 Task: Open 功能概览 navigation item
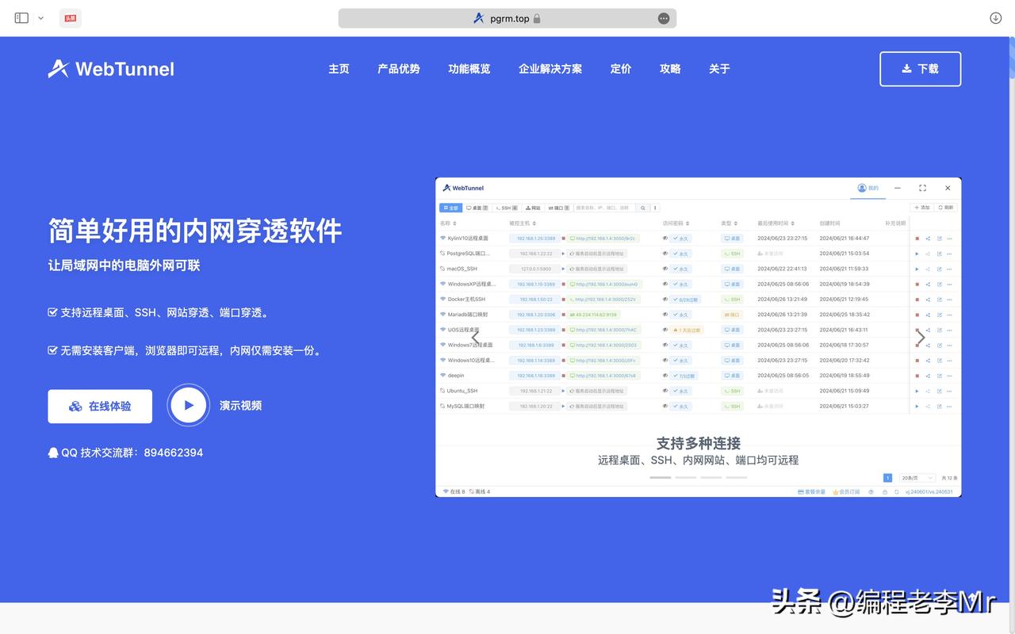pos(469,69)
